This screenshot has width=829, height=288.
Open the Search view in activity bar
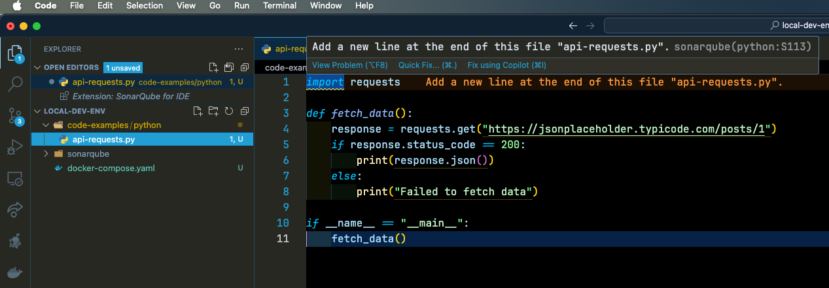click(16, 84)
